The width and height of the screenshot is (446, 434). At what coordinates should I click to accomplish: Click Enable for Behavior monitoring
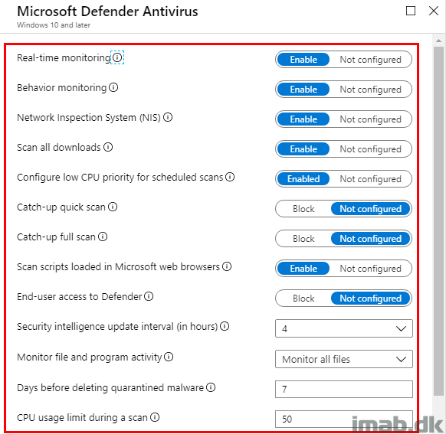tap(303, 90)
